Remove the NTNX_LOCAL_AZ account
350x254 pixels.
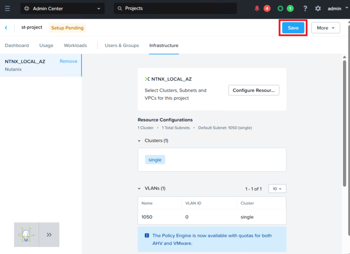click(68, 61)
